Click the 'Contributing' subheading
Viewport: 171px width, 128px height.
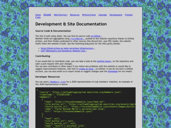(43, 56)
